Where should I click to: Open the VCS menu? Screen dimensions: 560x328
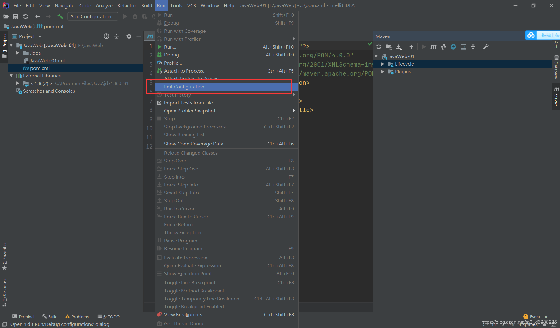[192, 5]
